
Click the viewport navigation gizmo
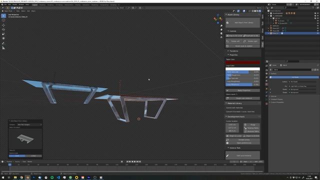218,19
